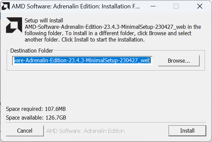Click the AMD icon in the title bar
The width and height of the screenshot is (212, 142).
point(6,6)
